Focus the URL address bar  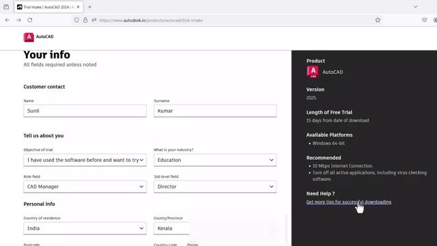click(x=223, y=20)
